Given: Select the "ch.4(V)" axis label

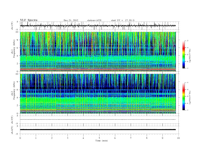Looking at the screenshot, I should [12, 130].
